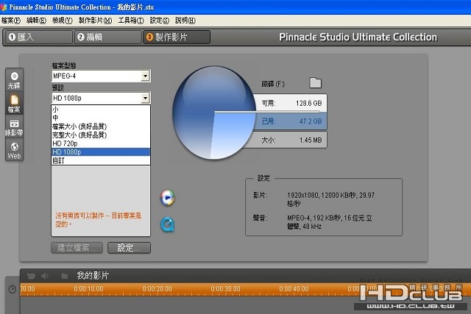Click the 0:00:20.00 timeline marker
Image resolution: width=471 pixels, height=314 pixels.
[x=157, y=289]
